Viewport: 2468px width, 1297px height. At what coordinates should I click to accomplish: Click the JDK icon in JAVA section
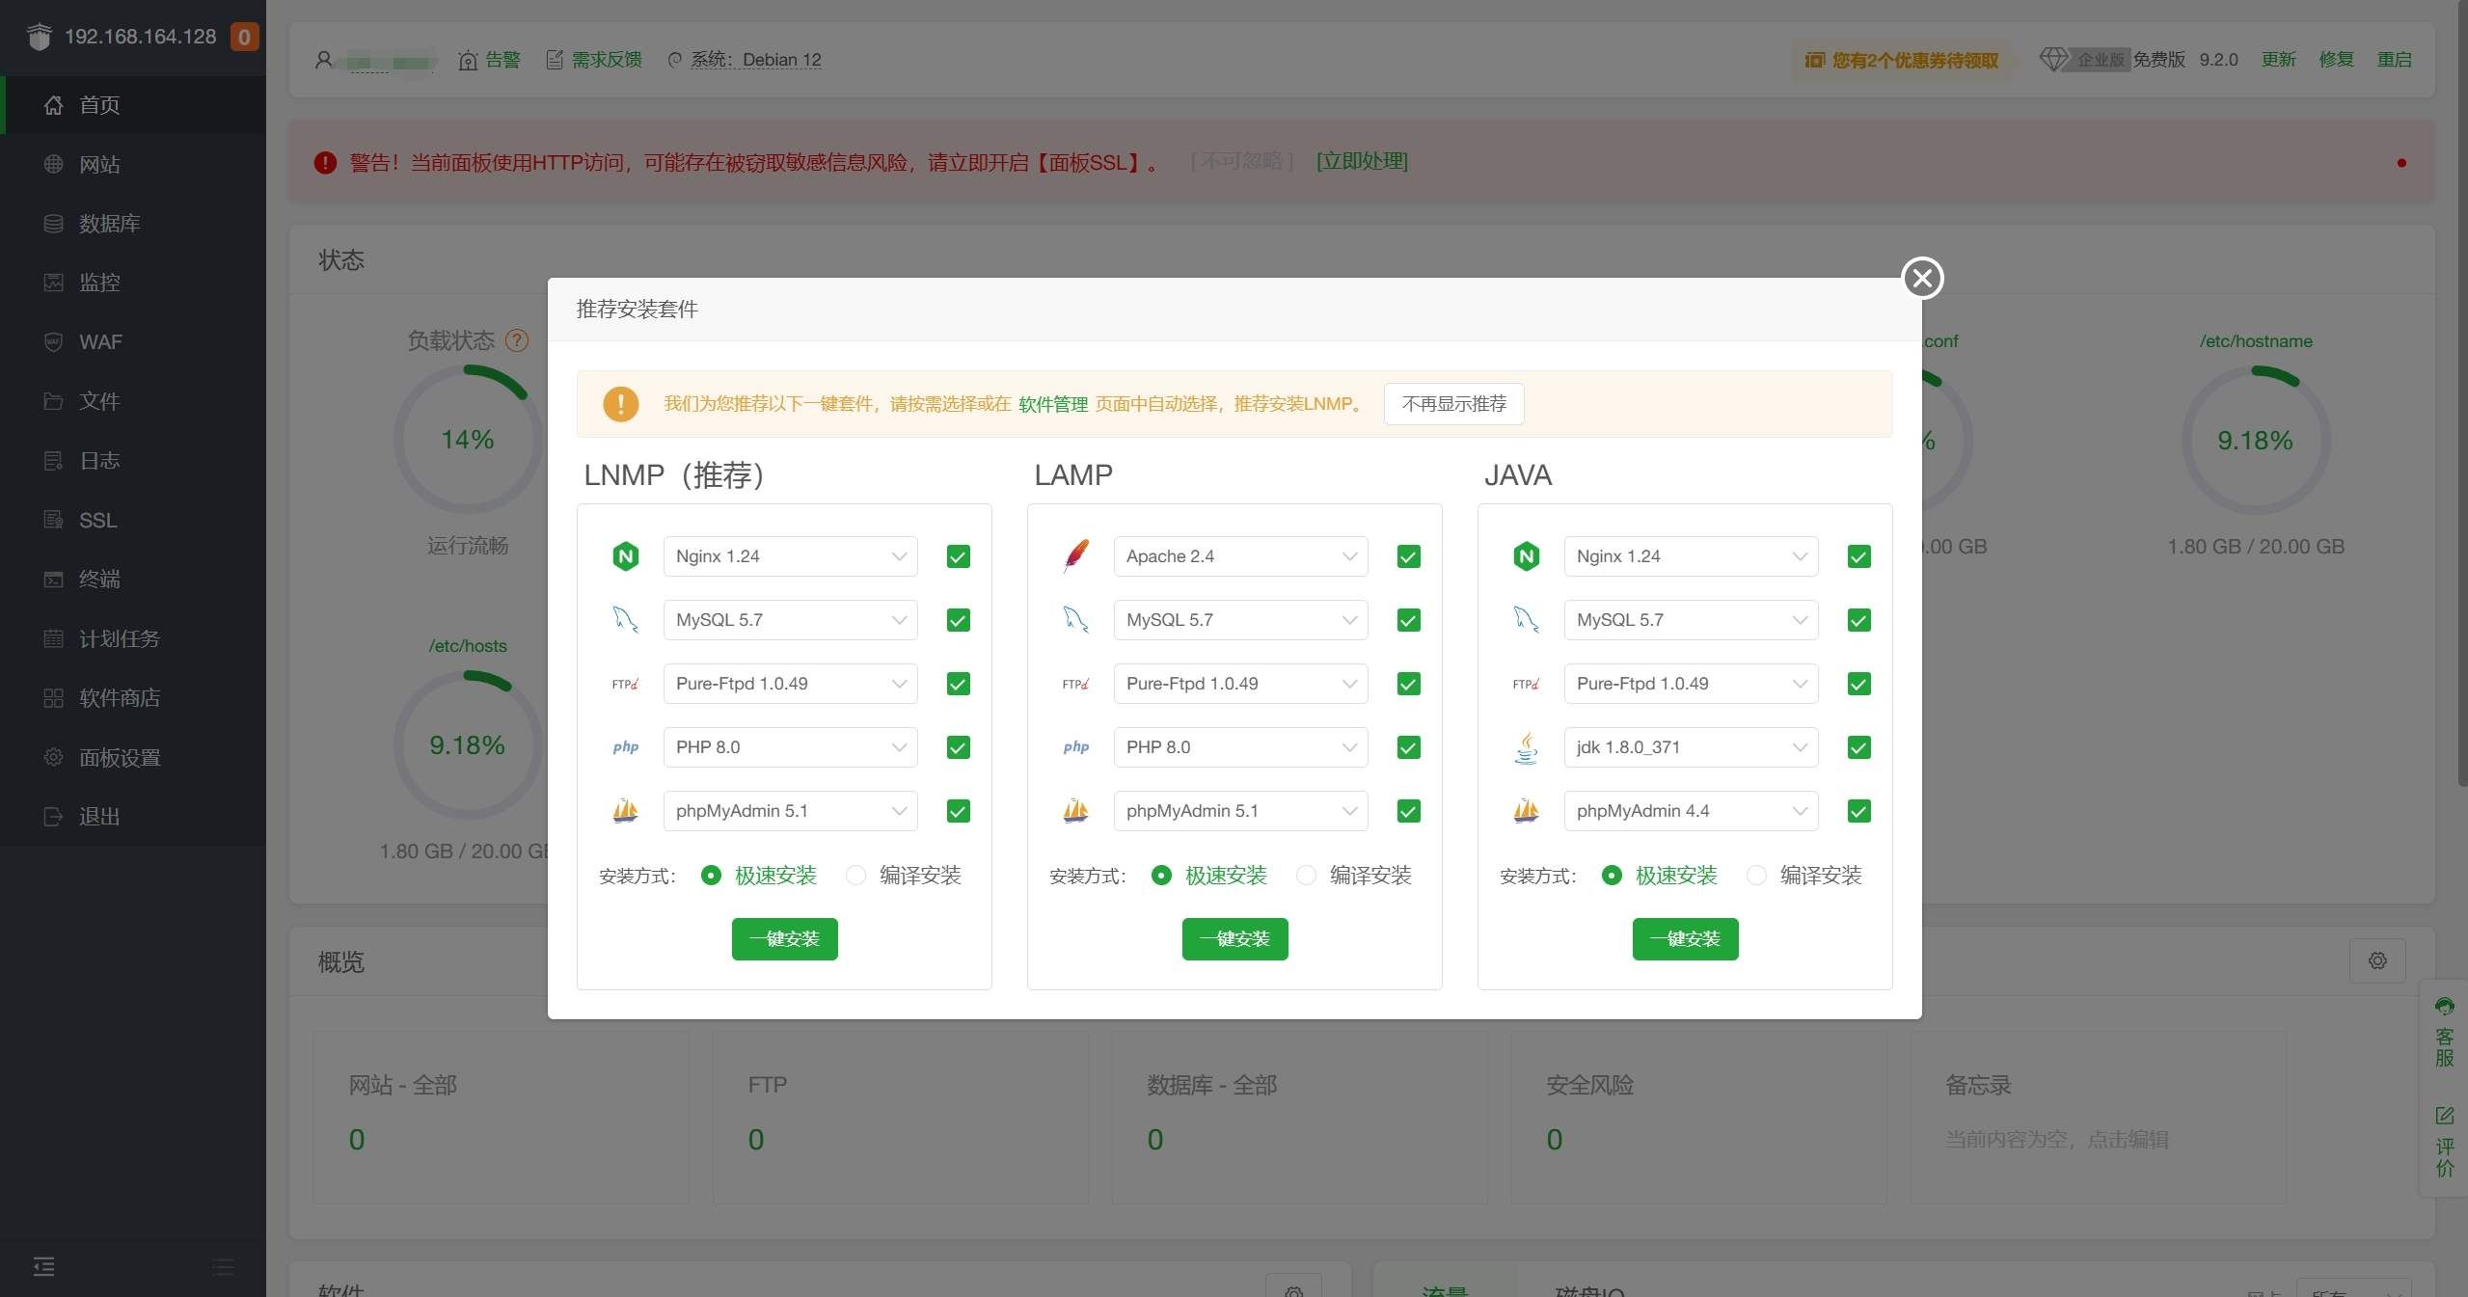[x=1525, y=747]
